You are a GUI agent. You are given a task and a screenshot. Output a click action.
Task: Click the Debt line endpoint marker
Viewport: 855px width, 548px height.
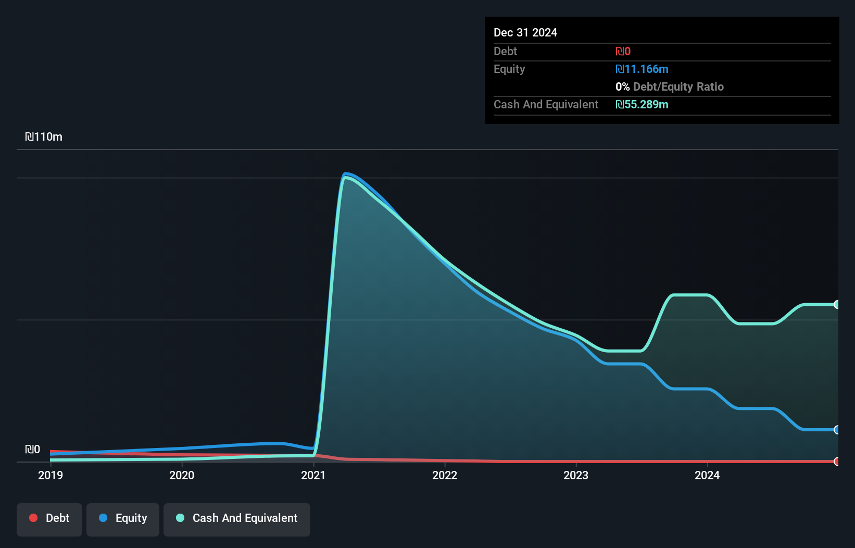pos(837,462)
